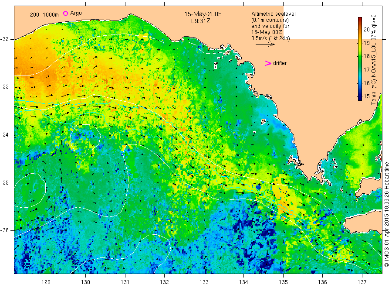Image resolution: width=392 pixels, height=288 pixels.
Task: Click the -36 latitude axis label
Action: pyautogui.click(x=4, y=230)
